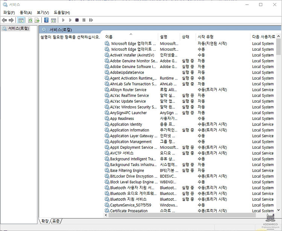Toggle the show/hide console tree icon
Screen dimensions: 282x231
pyautogui.click(x=21, y=20)
